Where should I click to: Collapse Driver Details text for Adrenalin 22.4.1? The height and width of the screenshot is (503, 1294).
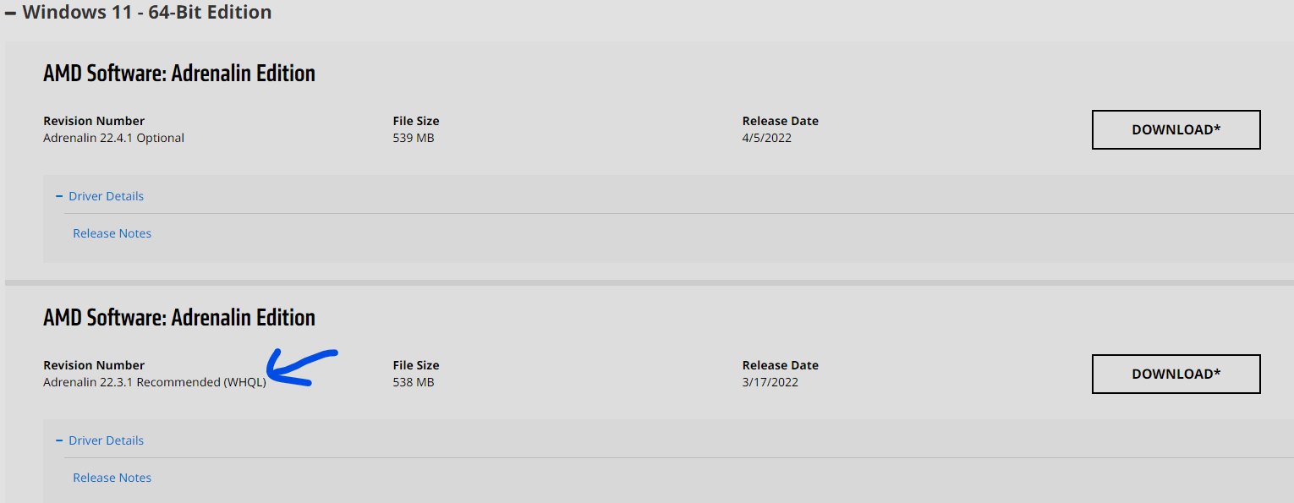[106, 196]
